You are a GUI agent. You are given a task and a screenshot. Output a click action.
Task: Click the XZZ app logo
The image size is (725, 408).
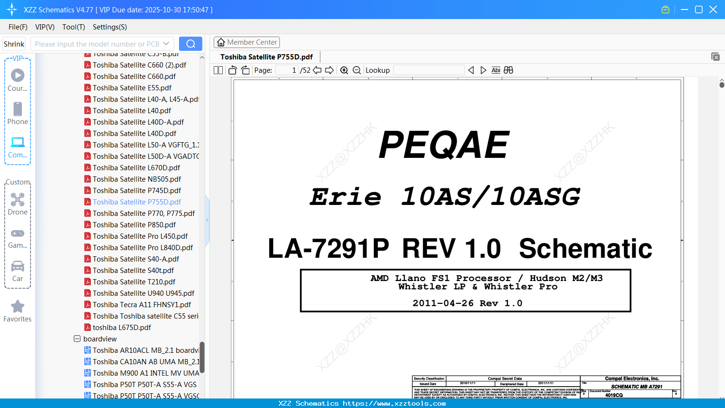pos(12,10)
